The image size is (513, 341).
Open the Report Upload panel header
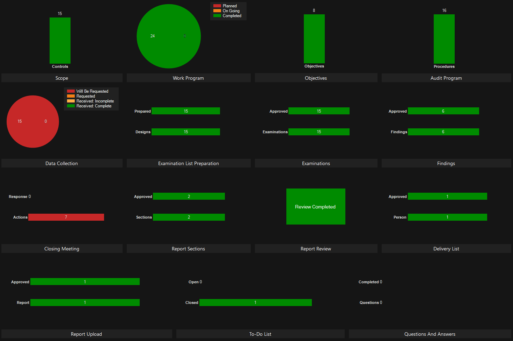(x=86, y=334)
